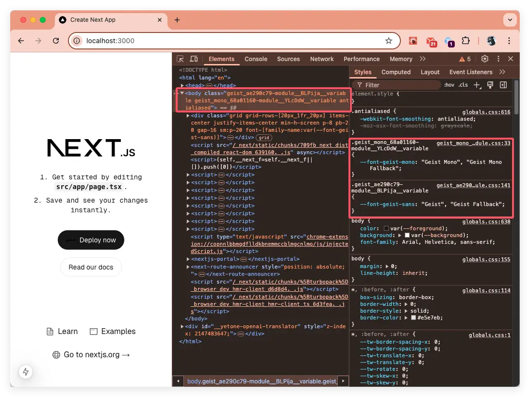
Task: Click the address bar showing localhost:3000
Action: click(x=234, y=41)
